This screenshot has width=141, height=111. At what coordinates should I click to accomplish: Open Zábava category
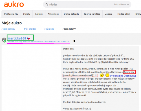tap(109, 14)
